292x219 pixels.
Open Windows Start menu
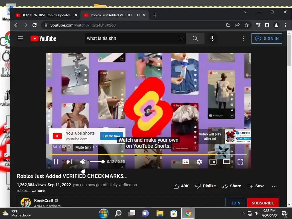tap(104, 213)
